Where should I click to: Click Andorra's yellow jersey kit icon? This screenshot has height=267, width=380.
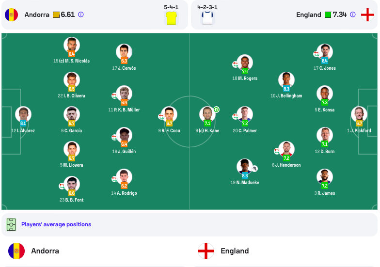pyautogui.click(x=172, y=18)
